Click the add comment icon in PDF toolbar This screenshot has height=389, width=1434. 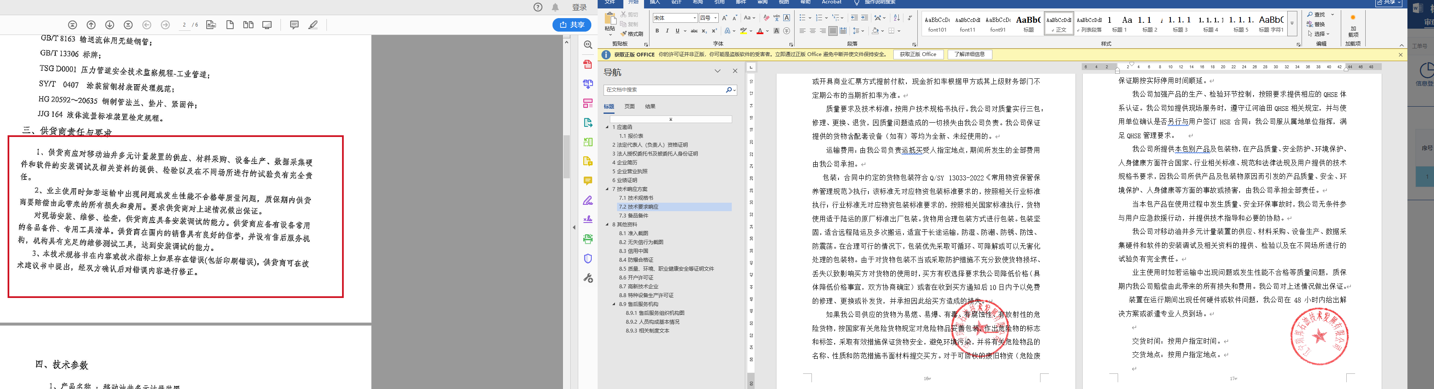[x=294, y=25]
